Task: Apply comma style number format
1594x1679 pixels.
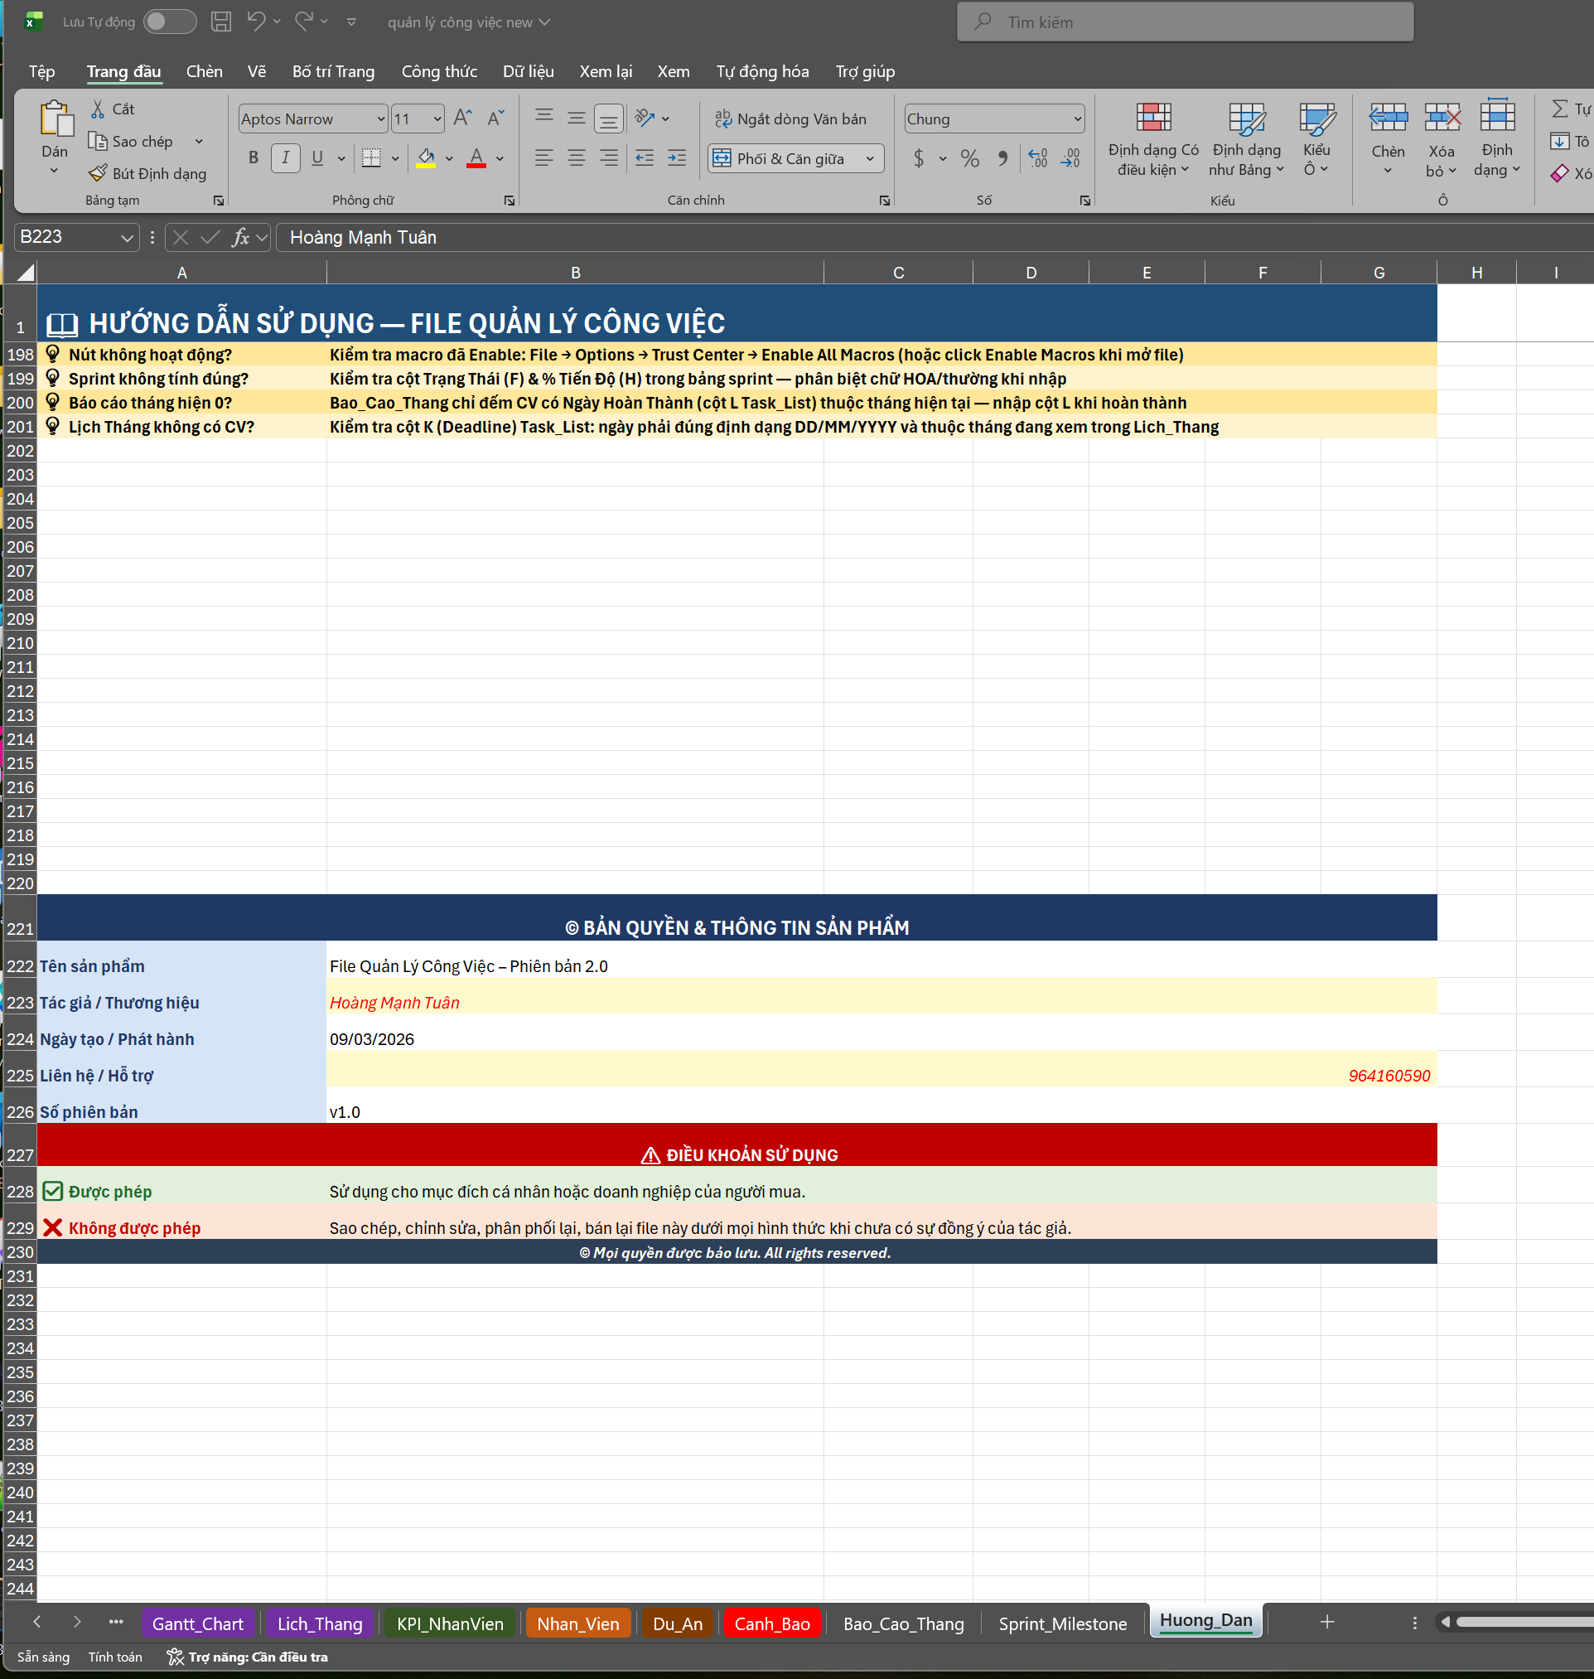Action: click(1002, 158)
